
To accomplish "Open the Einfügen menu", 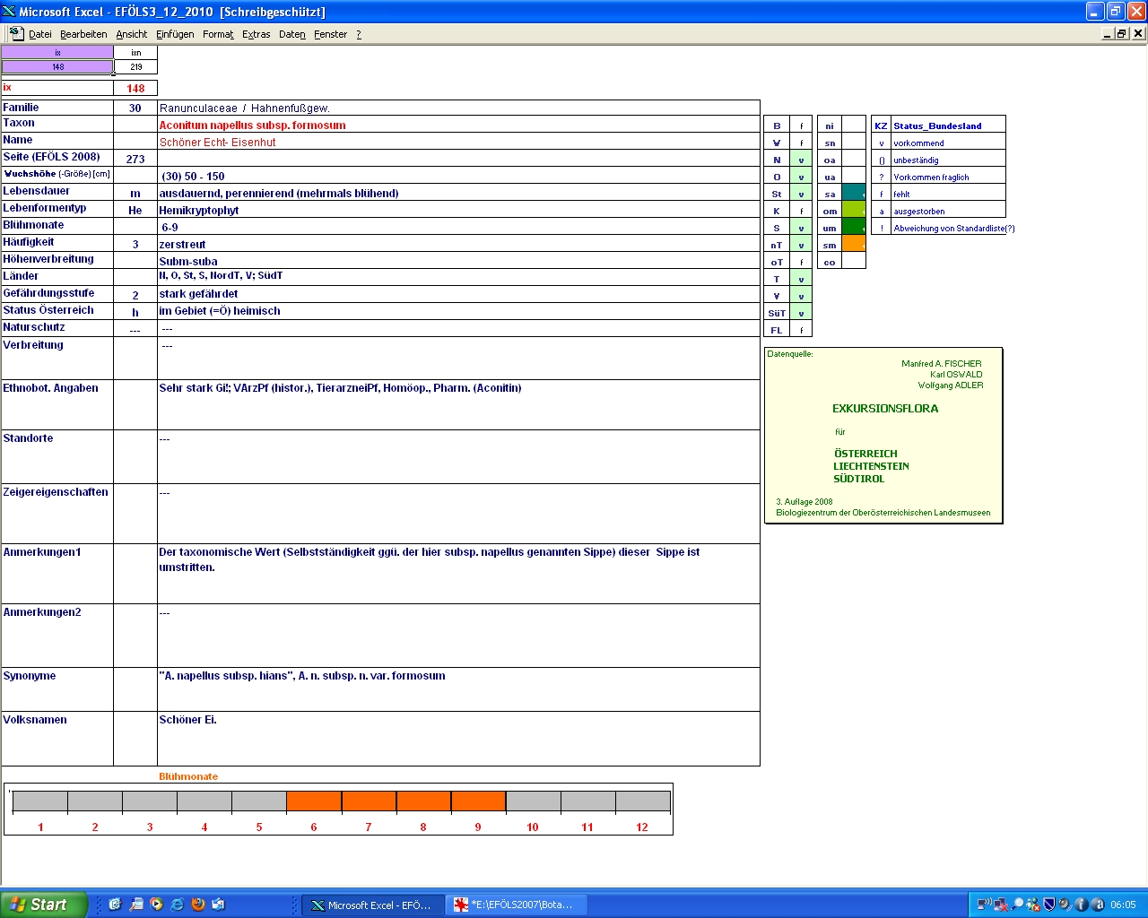I will tap(175, 34).
